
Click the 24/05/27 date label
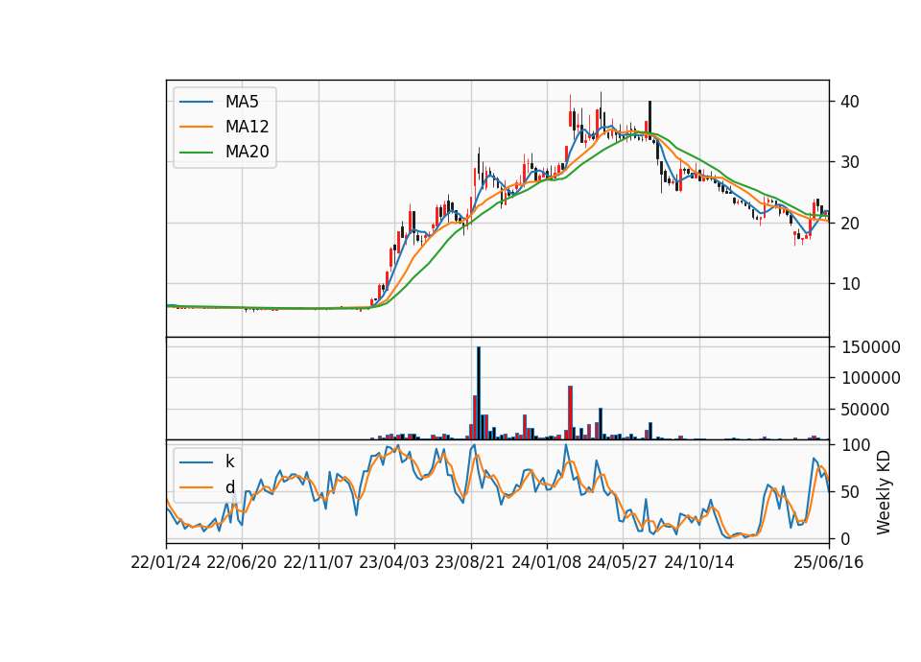coord(623,562)
